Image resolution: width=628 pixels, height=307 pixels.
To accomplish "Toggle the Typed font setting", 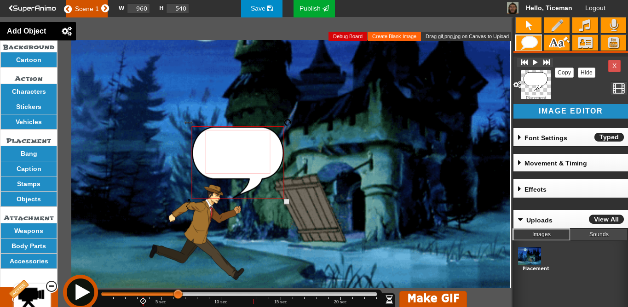I will click(609, 137).
